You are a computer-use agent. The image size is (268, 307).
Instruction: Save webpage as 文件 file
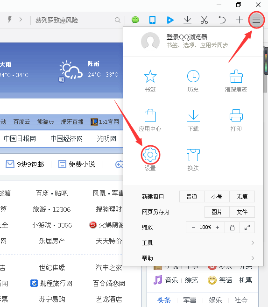242,212
